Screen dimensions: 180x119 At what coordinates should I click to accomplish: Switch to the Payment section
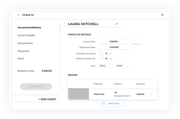(23, 51)
